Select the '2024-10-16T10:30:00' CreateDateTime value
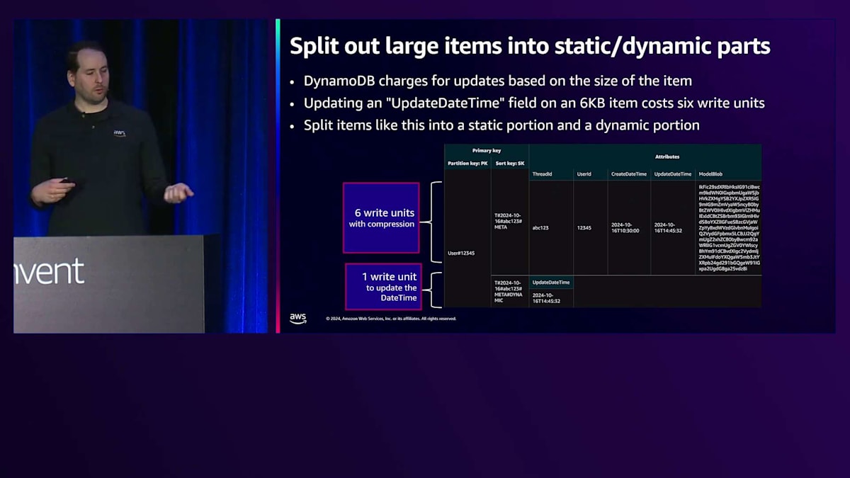Image resolution: width=850 pixels, height=478 pixels. (x=625, y=228)
